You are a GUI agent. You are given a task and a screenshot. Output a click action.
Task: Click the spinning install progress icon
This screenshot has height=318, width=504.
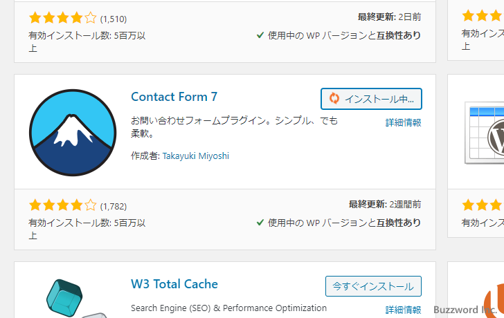[x=334, y=99]
